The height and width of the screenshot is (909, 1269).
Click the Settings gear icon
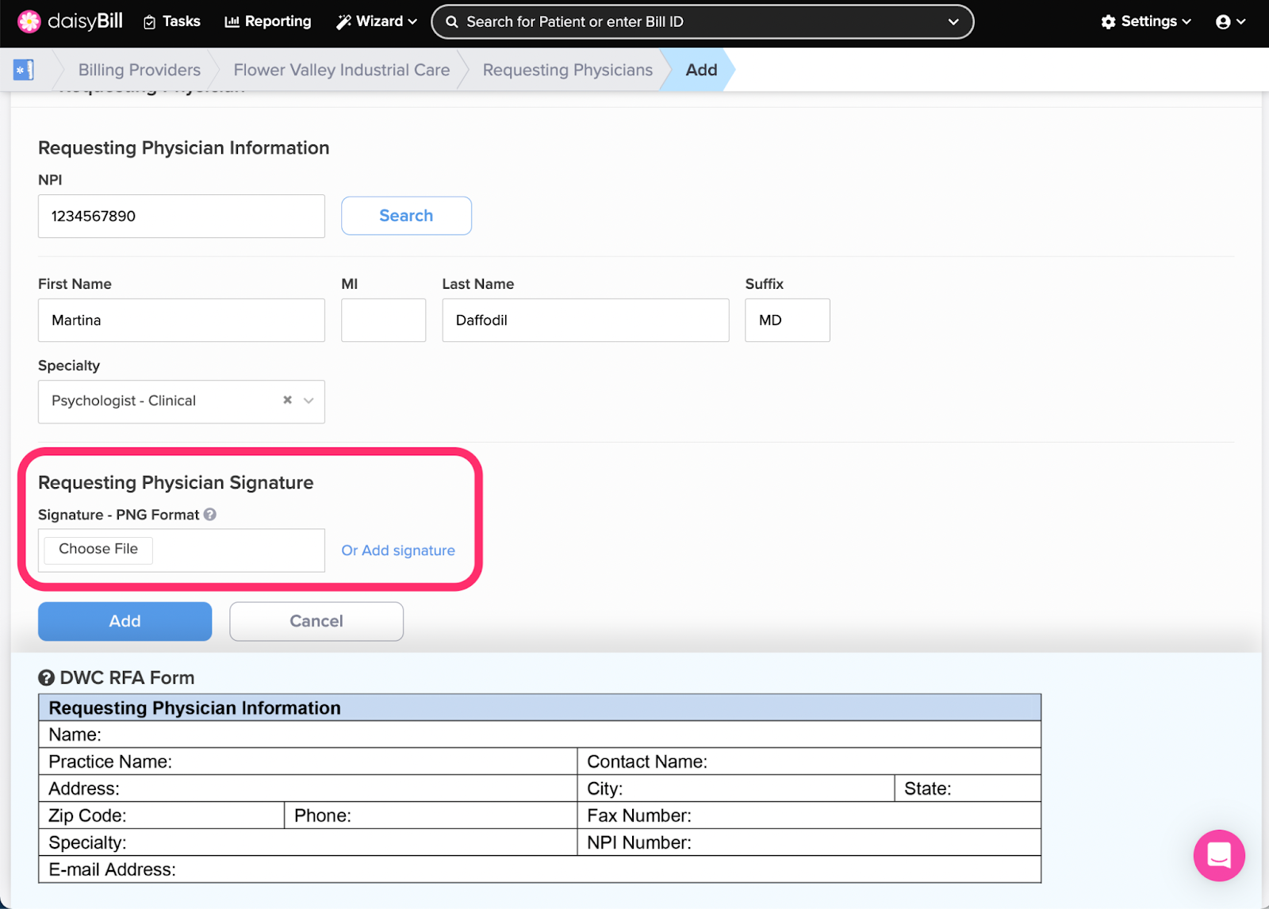point(1109,22)
